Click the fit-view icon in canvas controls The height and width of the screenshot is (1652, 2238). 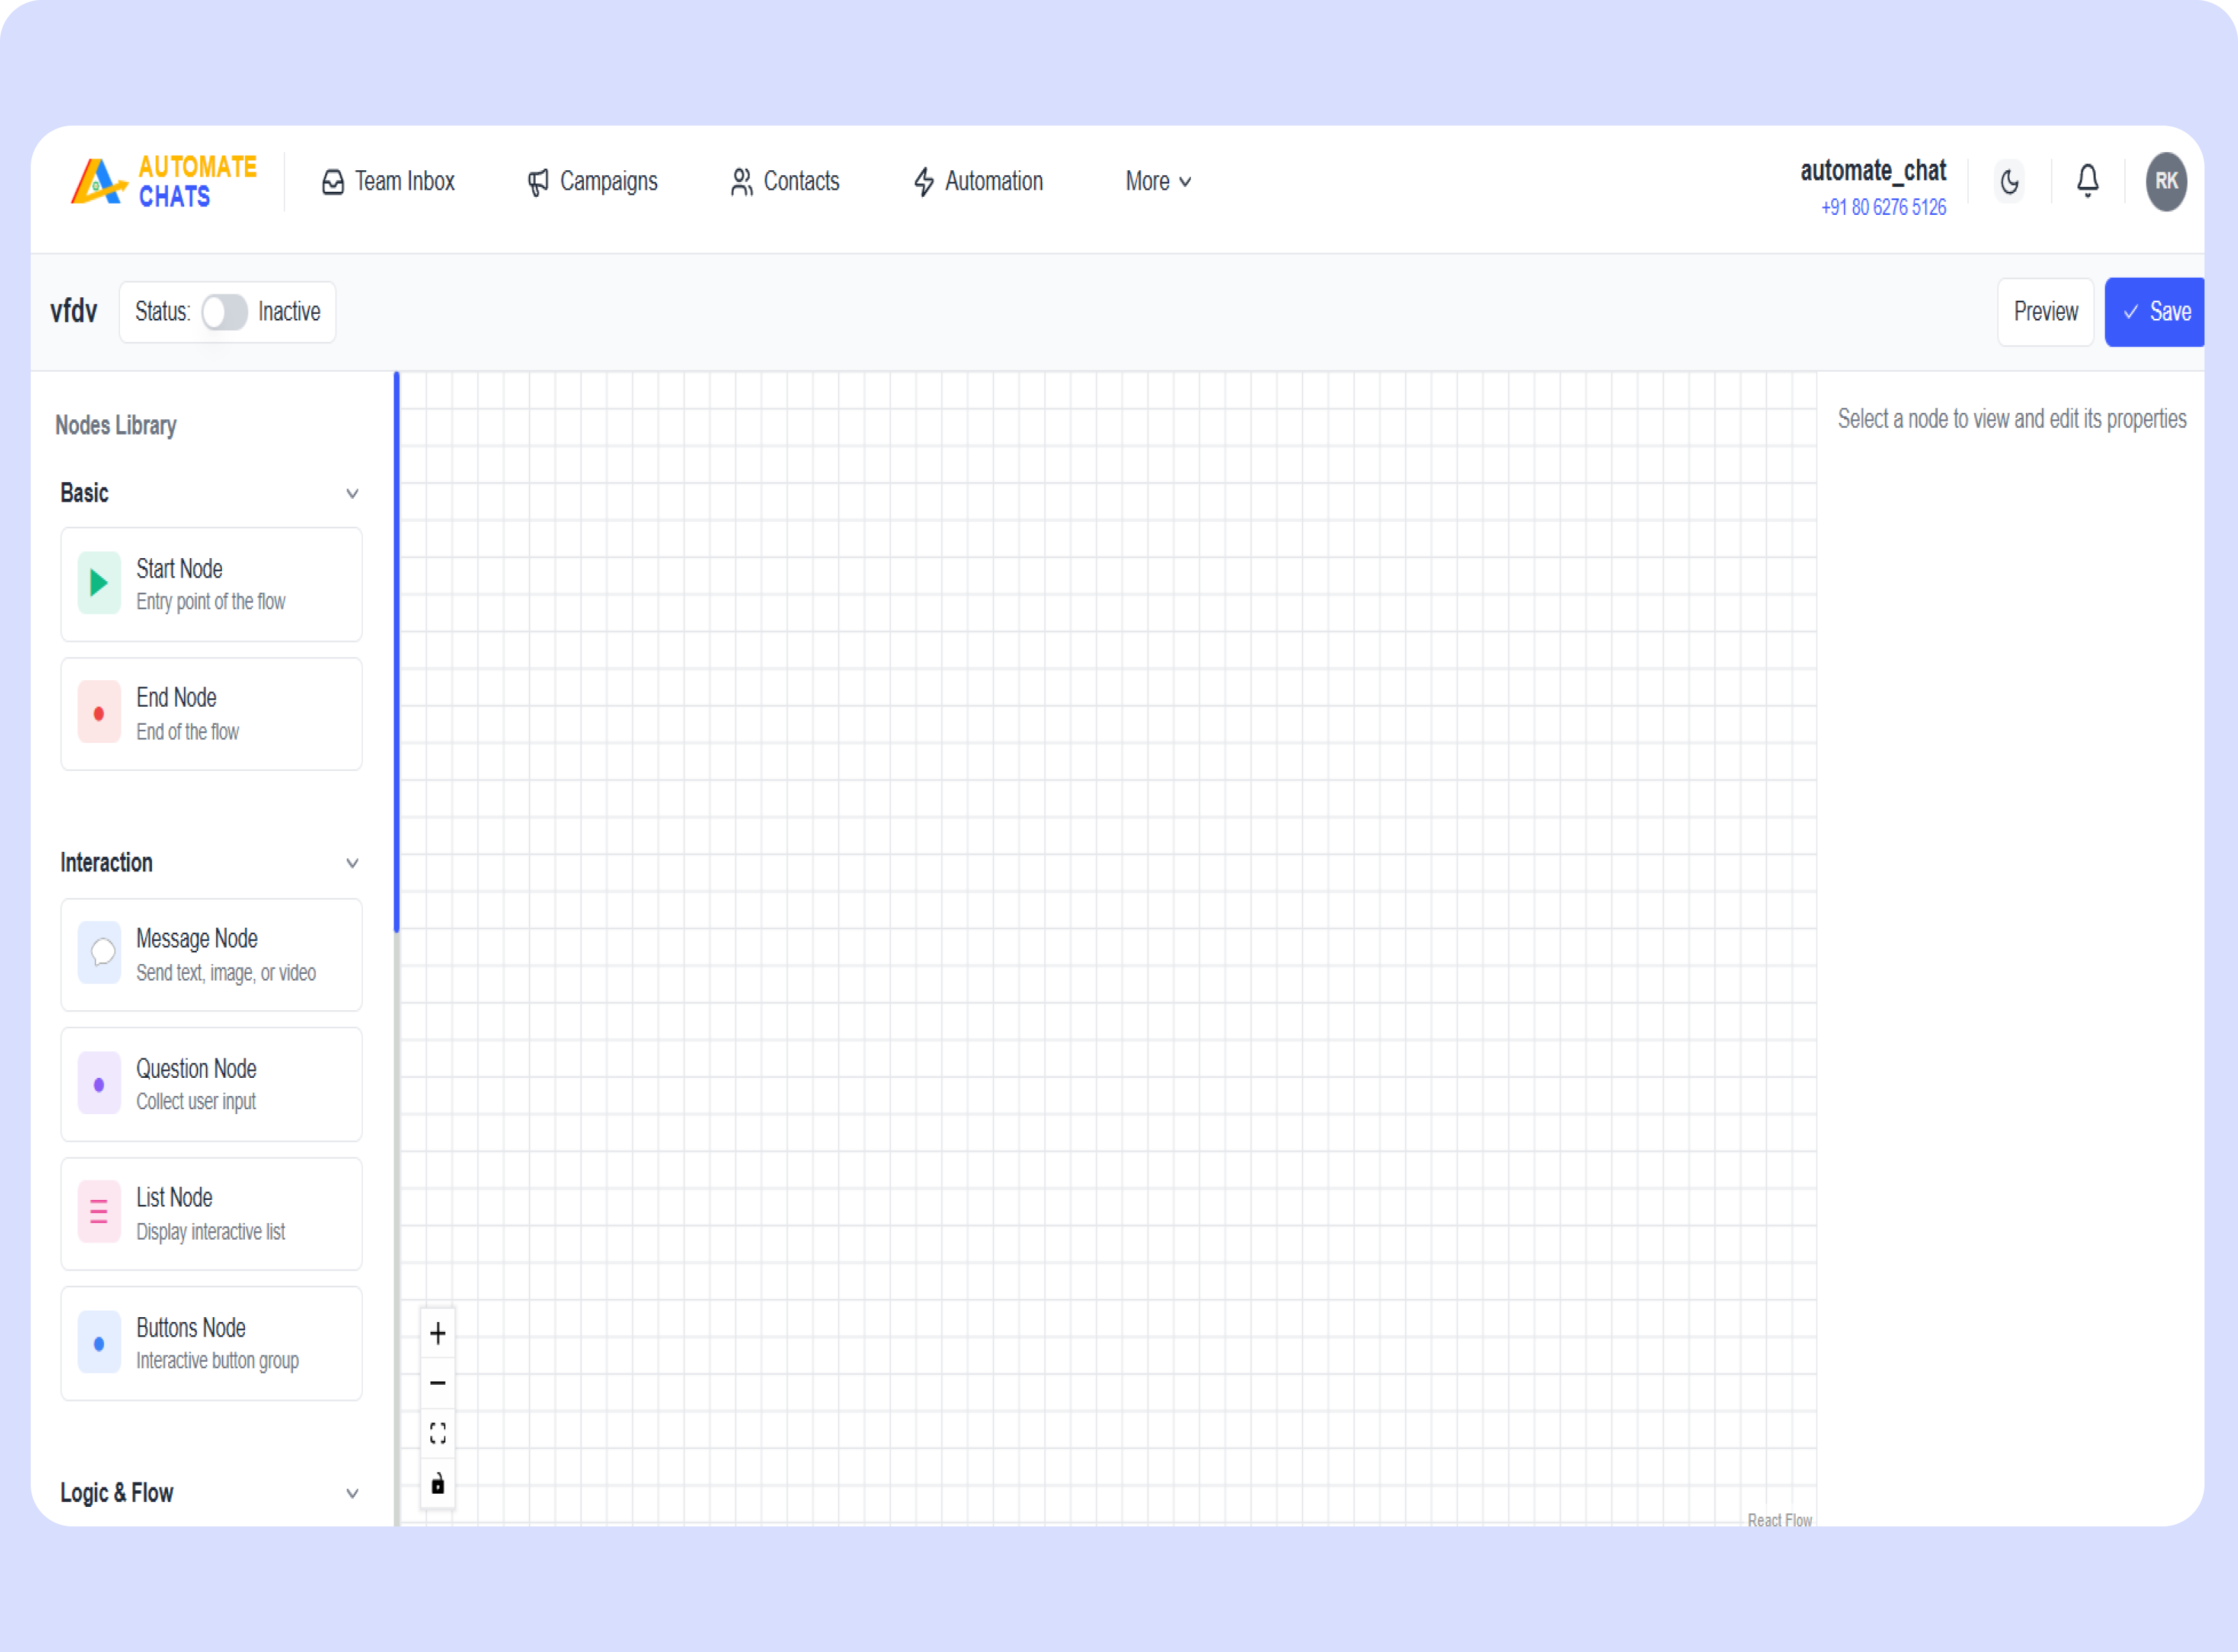click(x=437, y=1432)
